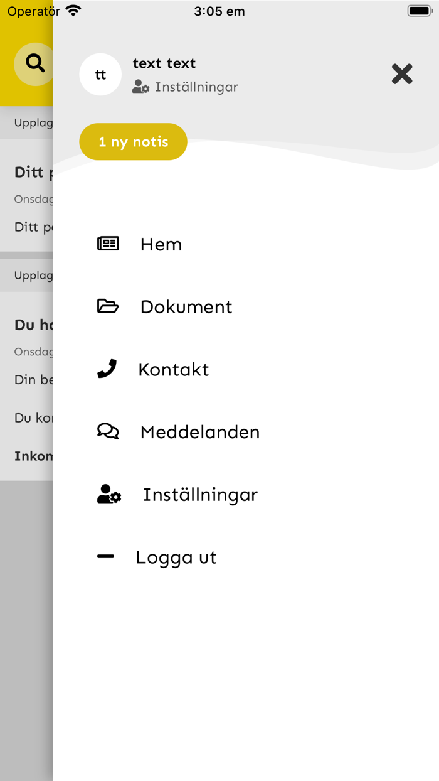Tap the search magnifier icon

pyautogui.click(x=34, y=63)
